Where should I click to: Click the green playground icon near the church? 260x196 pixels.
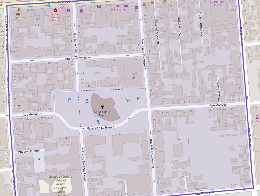(x=128, y=100)
